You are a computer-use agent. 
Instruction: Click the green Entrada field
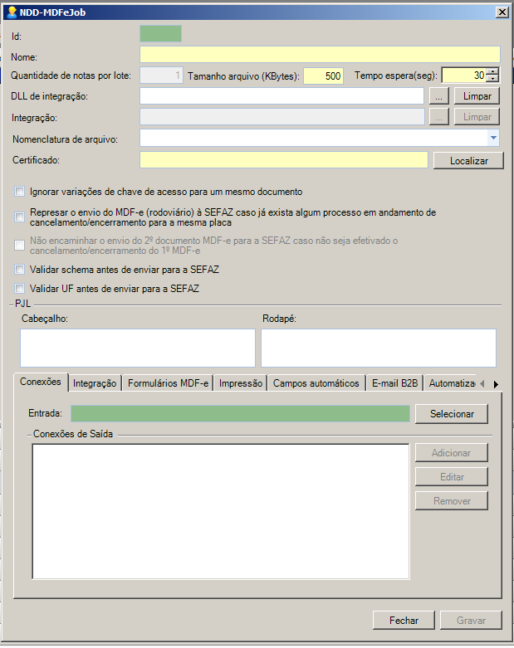240,414
